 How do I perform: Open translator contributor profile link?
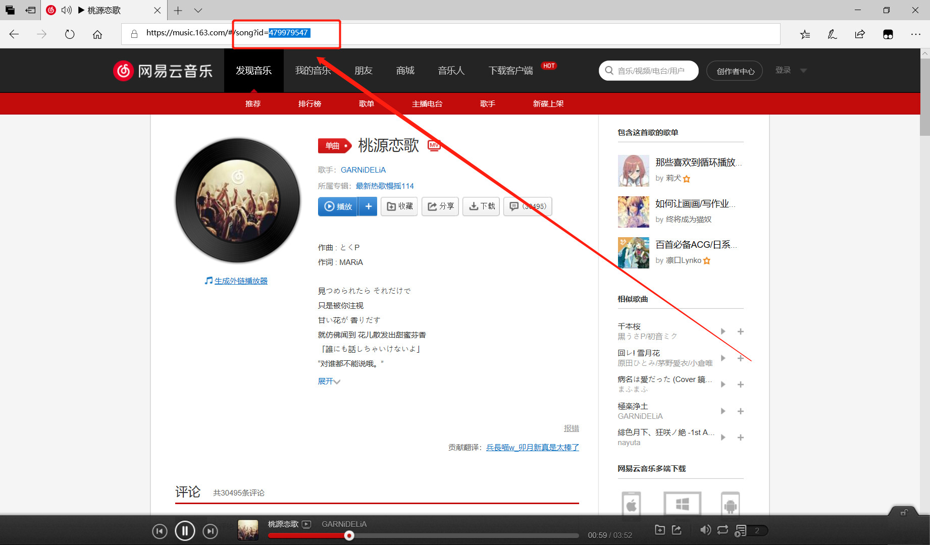tap(533, 448)
